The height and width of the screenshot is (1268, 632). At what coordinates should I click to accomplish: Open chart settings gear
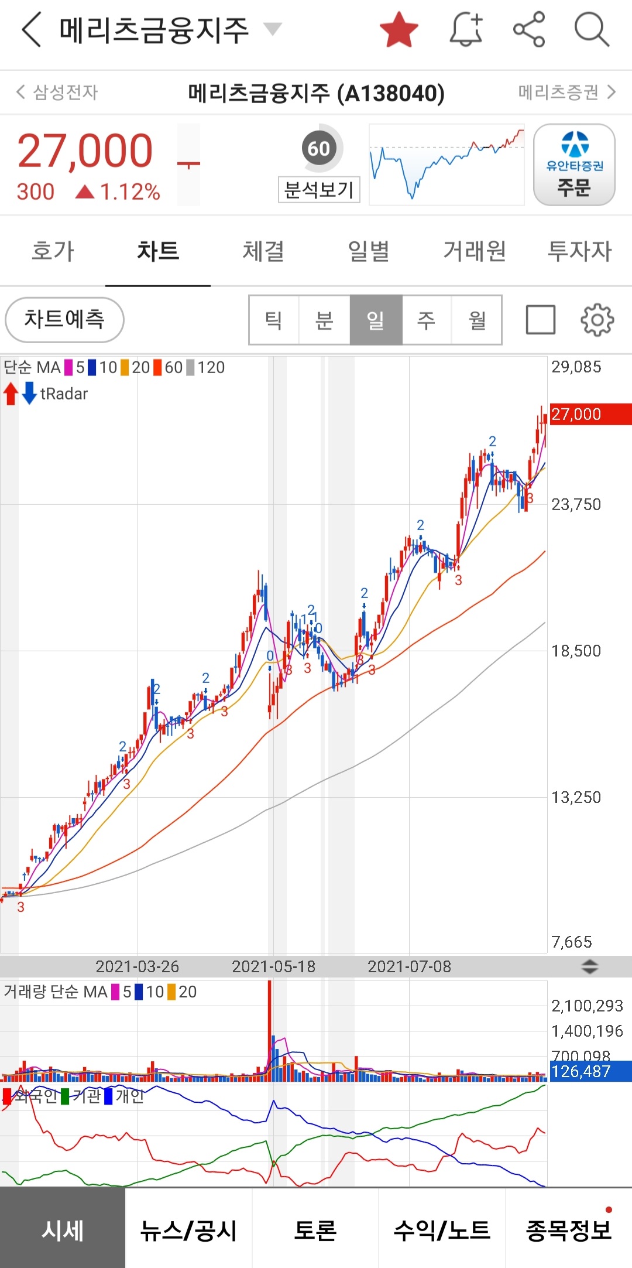(x=597, y=320)
